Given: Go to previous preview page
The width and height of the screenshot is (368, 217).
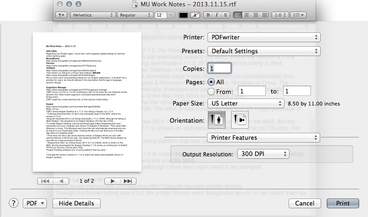Looking at the screenshot, I should 61,181.
